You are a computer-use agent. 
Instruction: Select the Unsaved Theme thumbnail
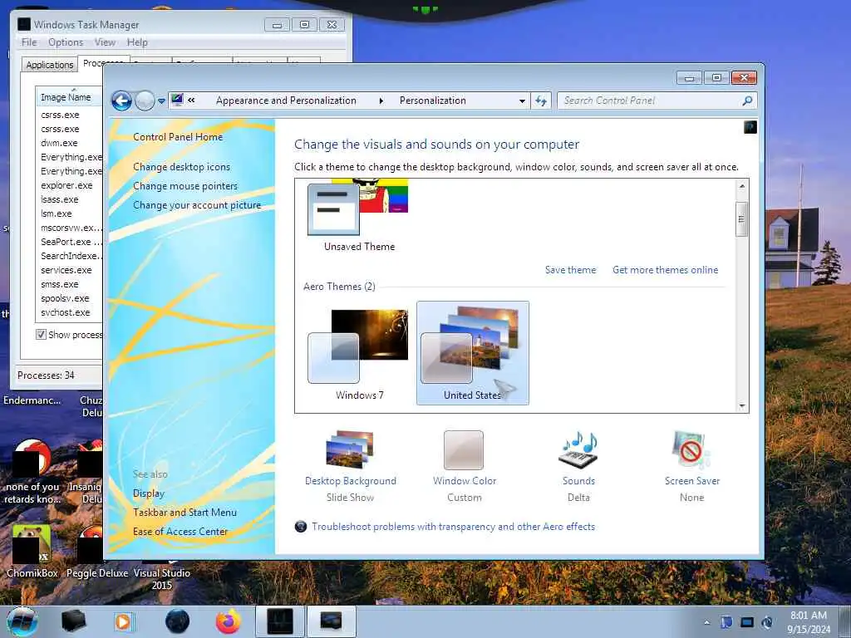(358, 216)
